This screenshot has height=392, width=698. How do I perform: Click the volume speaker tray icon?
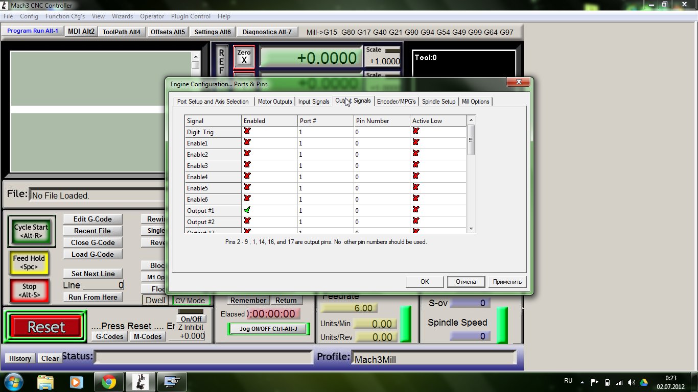pyautogui.click(x=632, y=382)
